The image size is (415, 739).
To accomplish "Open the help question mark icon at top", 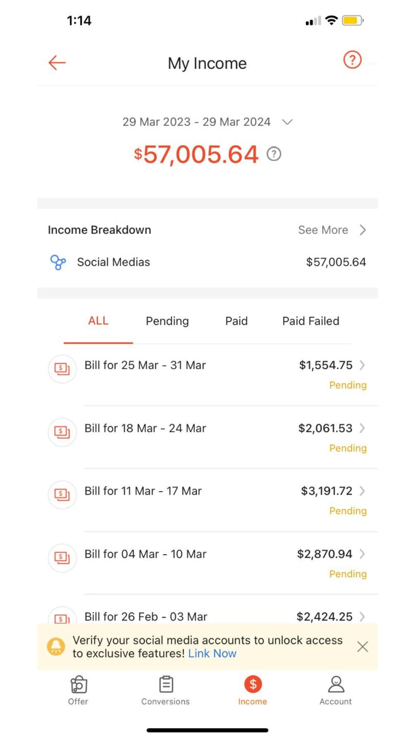I will coord(352,60).
